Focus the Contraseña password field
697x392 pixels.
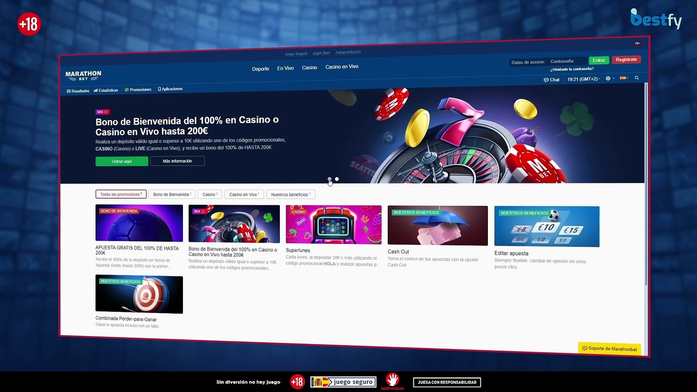pos(567,61)
